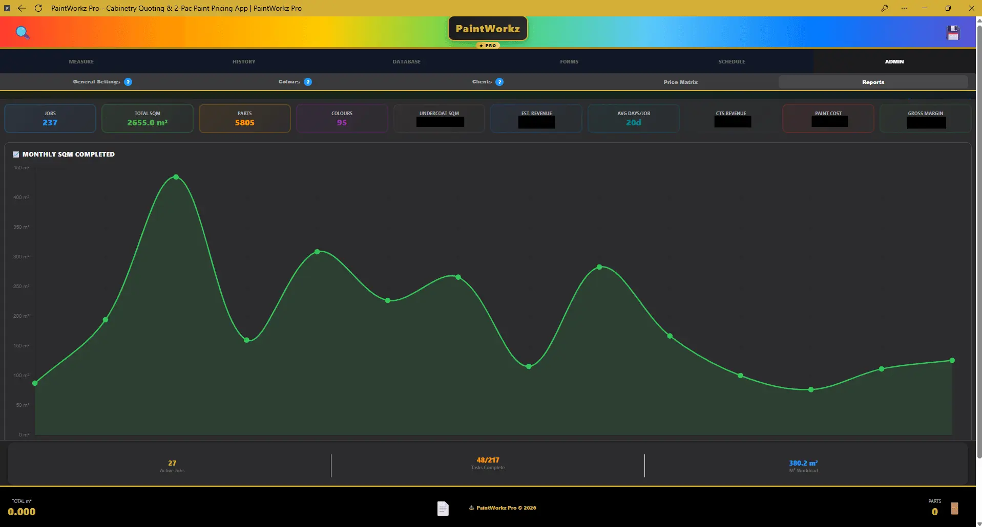This screenshot has height=527, width=982.
Task: Click the COLOURS 95 stat card
Action: (342, 118)
